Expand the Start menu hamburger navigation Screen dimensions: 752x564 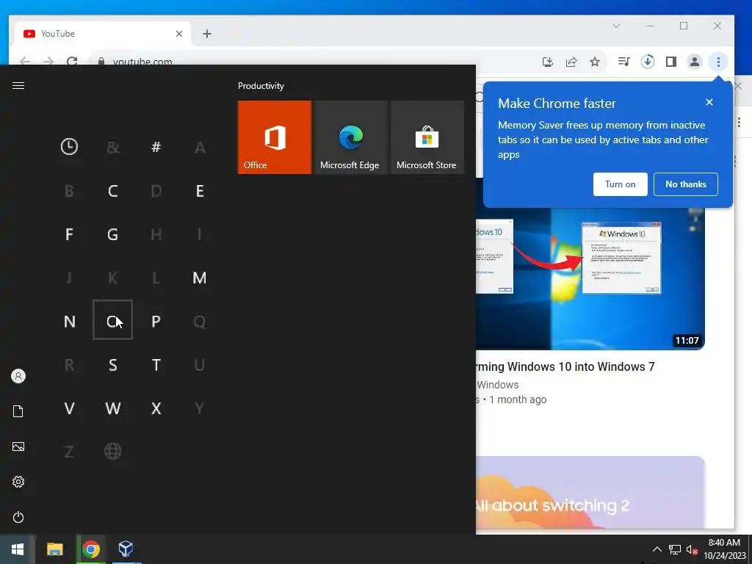18,85
